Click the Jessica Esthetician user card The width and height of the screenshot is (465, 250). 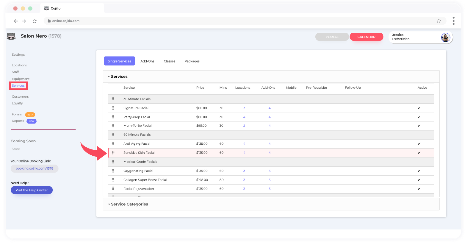420,37
